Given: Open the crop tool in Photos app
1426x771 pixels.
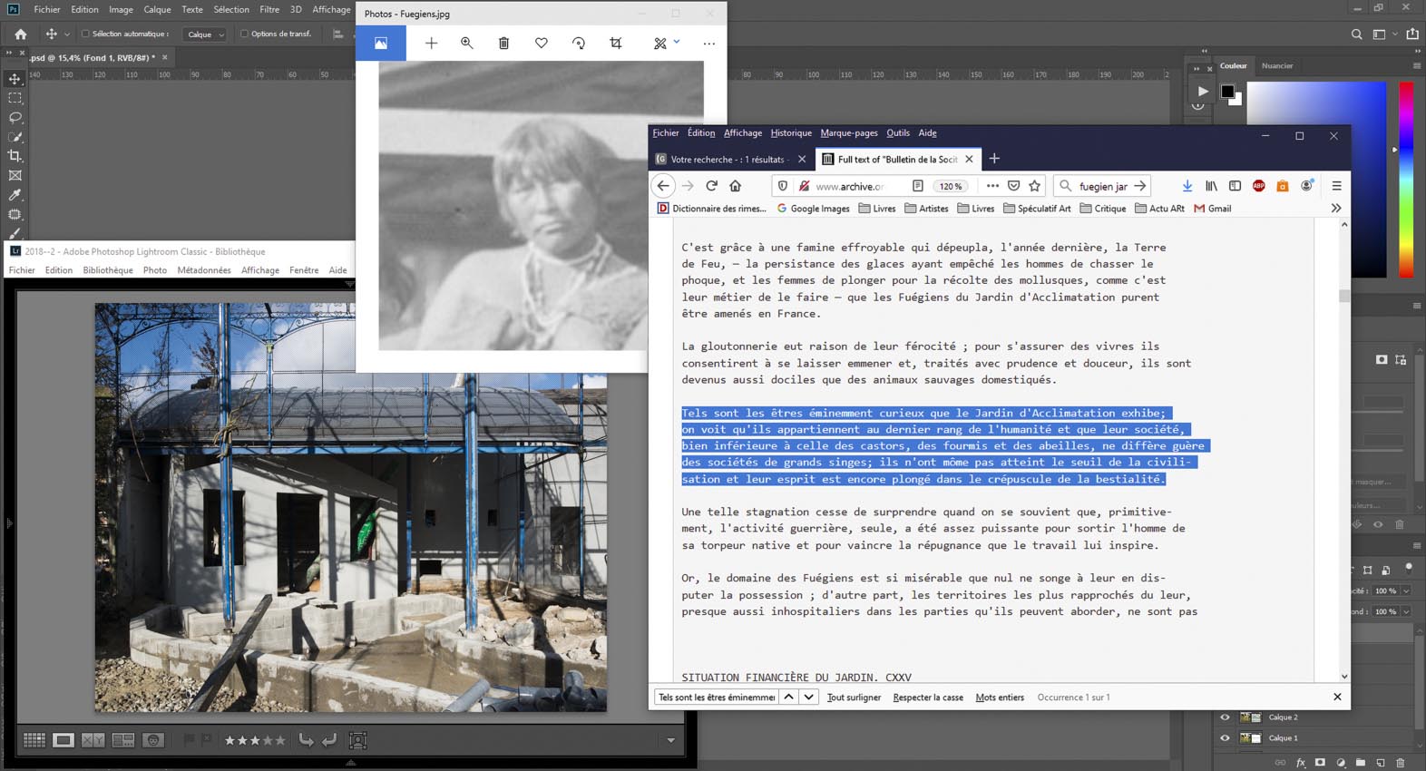Looking at the screenshot, I should click(x=616, y=44).
